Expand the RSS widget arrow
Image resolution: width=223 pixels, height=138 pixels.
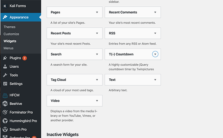click(155, 33)
